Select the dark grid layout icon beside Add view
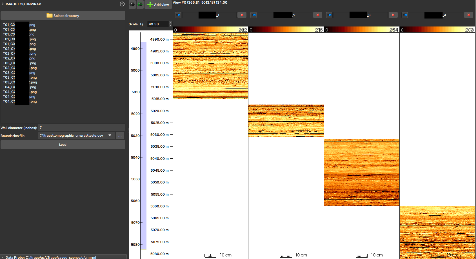Screen dimensions: 476x259 click(132, 5)
